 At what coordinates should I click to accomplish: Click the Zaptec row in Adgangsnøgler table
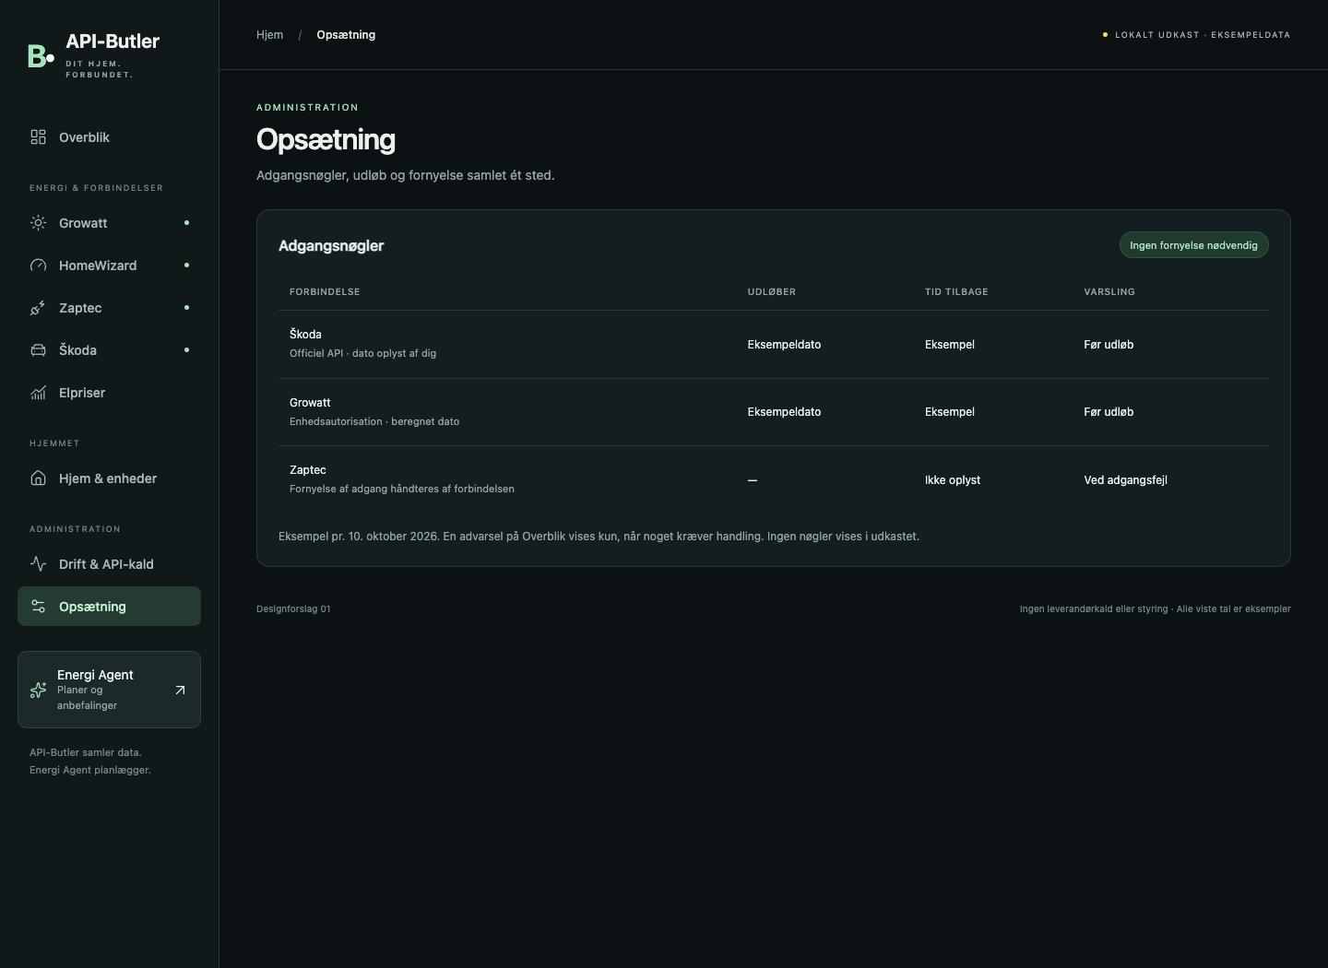(774, 479)
